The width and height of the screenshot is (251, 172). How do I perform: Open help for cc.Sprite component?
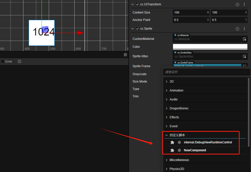click(x=237, y=29)
